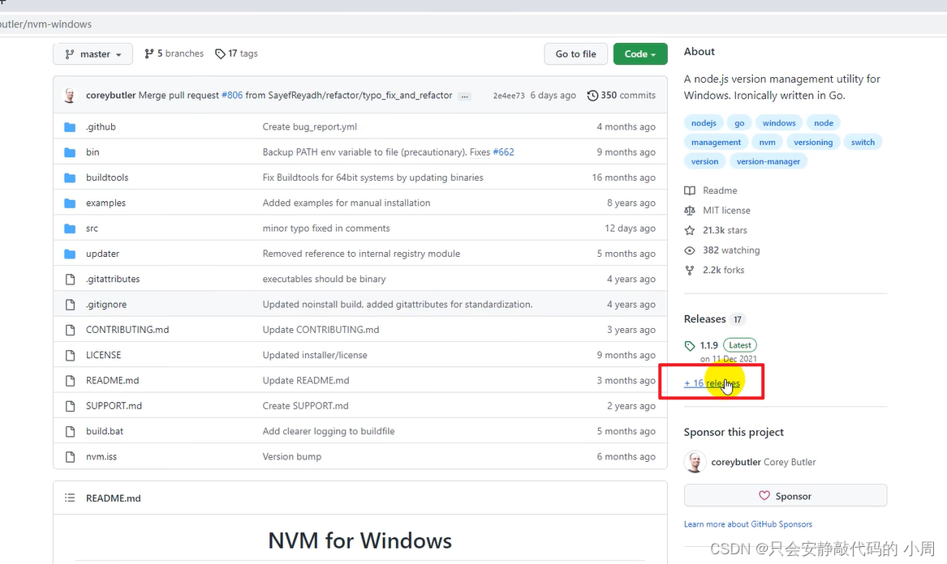This screenshot has width=947, height=564.
Task: Open the green Code dropdown
Action: point(640,53)
